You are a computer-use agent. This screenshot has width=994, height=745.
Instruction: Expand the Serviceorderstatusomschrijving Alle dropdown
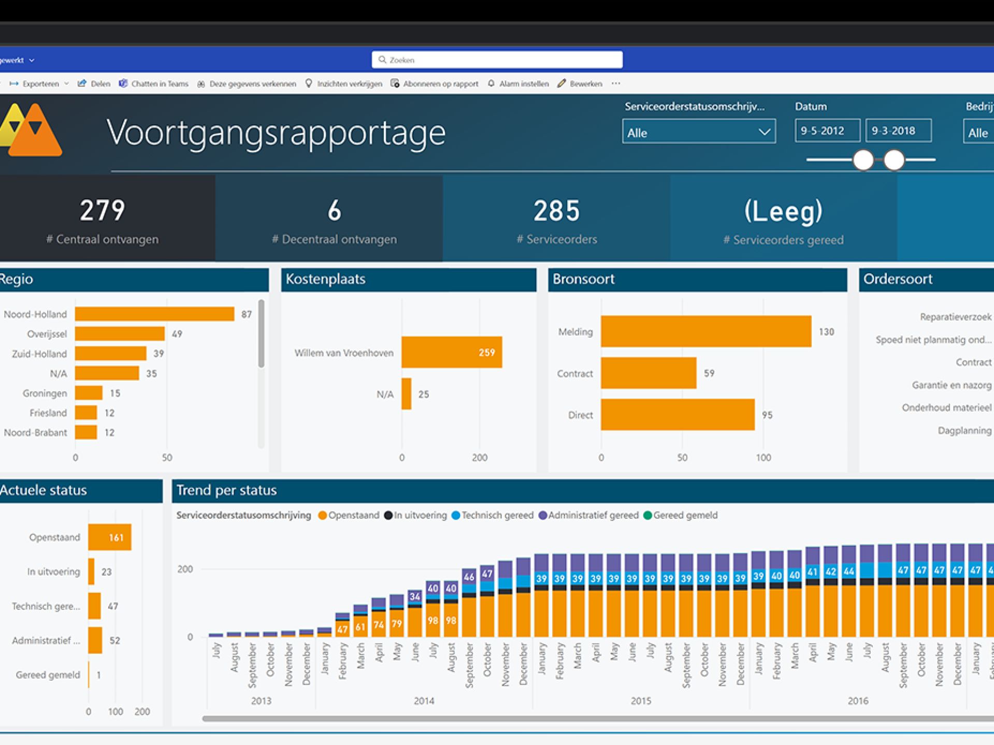[x=698, y=132]
